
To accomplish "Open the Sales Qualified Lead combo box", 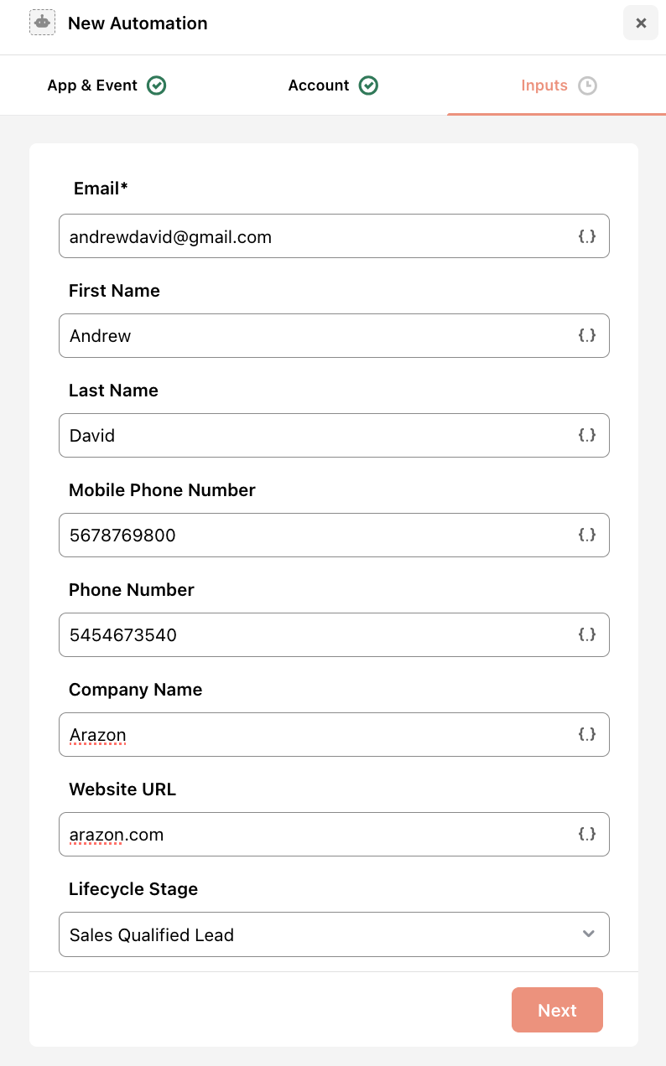I will (334, 934).
